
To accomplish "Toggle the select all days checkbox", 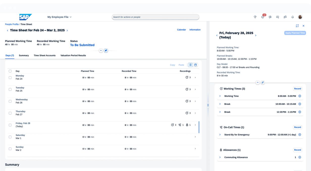I will pos(10,71).
